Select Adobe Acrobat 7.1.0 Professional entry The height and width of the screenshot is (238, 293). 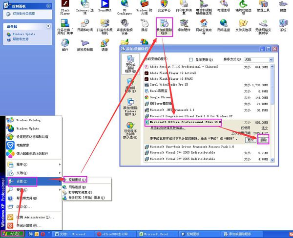207,67
